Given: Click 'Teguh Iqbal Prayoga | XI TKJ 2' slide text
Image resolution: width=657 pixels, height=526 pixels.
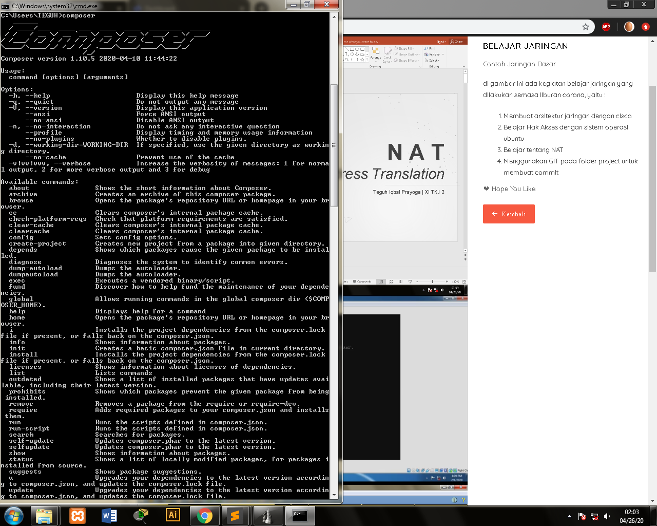Looking at the screenshot, I should tap(409, 192).
